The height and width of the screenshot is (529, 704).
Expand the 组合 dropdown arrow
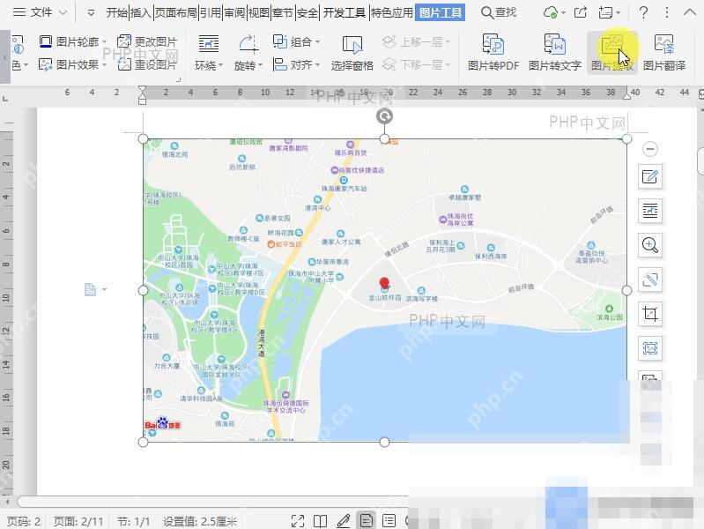[x=317, y=41]
